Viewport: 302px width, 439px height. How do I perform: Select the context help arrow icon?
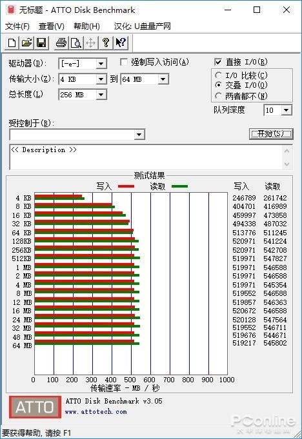click(x=121, y=43)
